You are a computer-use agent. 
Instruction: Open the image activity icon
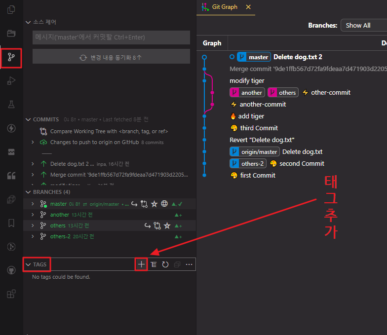coord(11,152)
